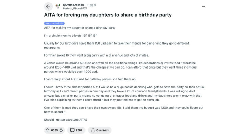The height and width of the screenshot is (137, 250).
Task: Open the three-dot post options menu
Action: coord(203,6)
